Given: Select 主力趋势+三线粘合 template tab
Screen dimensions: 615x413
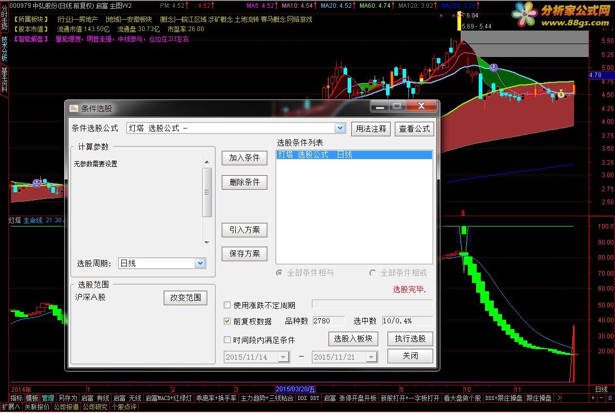Looking at the screenshot, I should point(267,398).
